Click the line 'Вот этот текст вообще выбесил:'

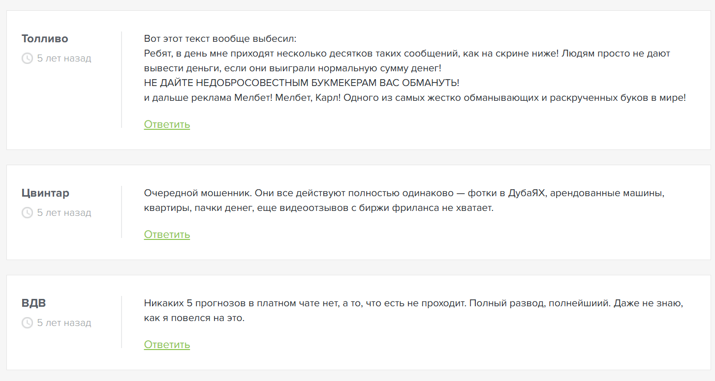pos(220,39)
